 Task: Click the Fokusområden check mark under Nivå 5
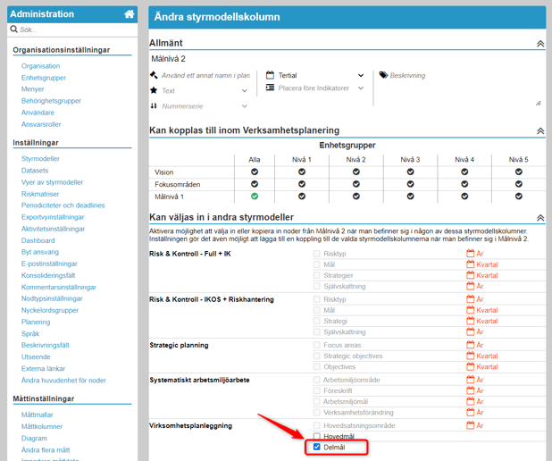point(519,184)
